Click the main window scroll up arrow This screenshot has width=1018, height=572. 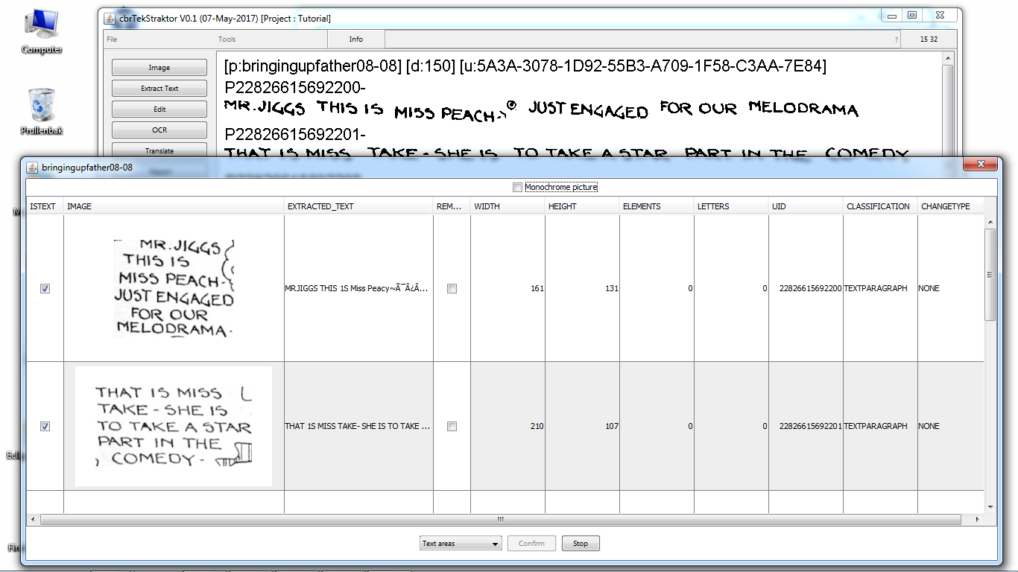click(x=948, y=58)
